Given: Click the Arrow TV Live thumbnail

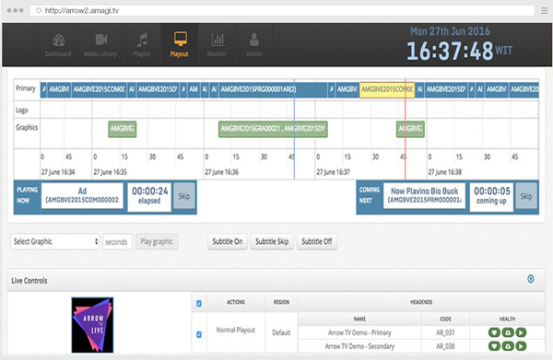Looking at the screenshot, I should click(92, 325).
